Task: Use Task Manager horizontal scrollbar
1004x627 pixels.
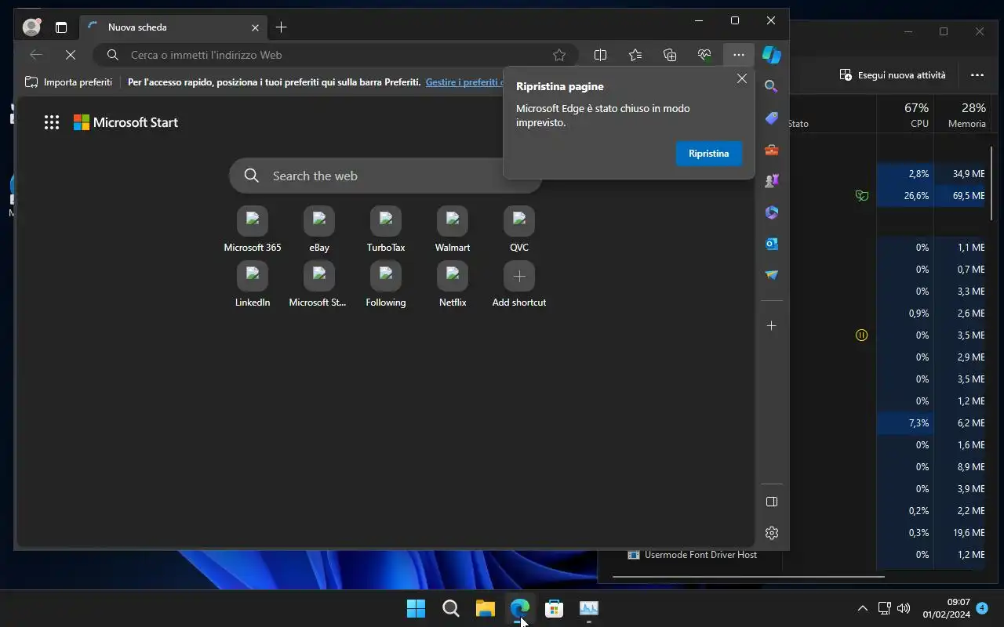Action: pyautogui.click(x=748, y=577)
